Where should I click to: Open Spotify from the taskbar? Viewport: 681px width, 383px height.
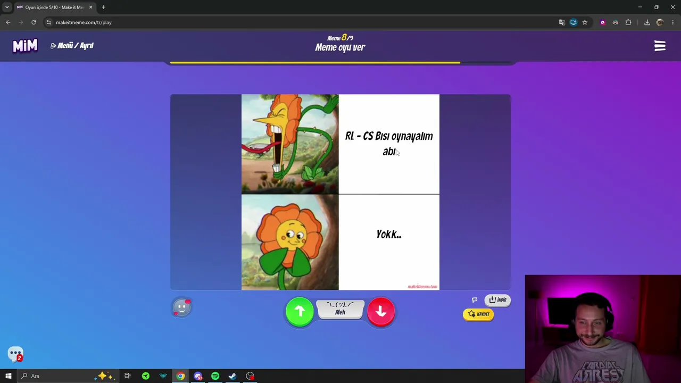pos(215,376)
